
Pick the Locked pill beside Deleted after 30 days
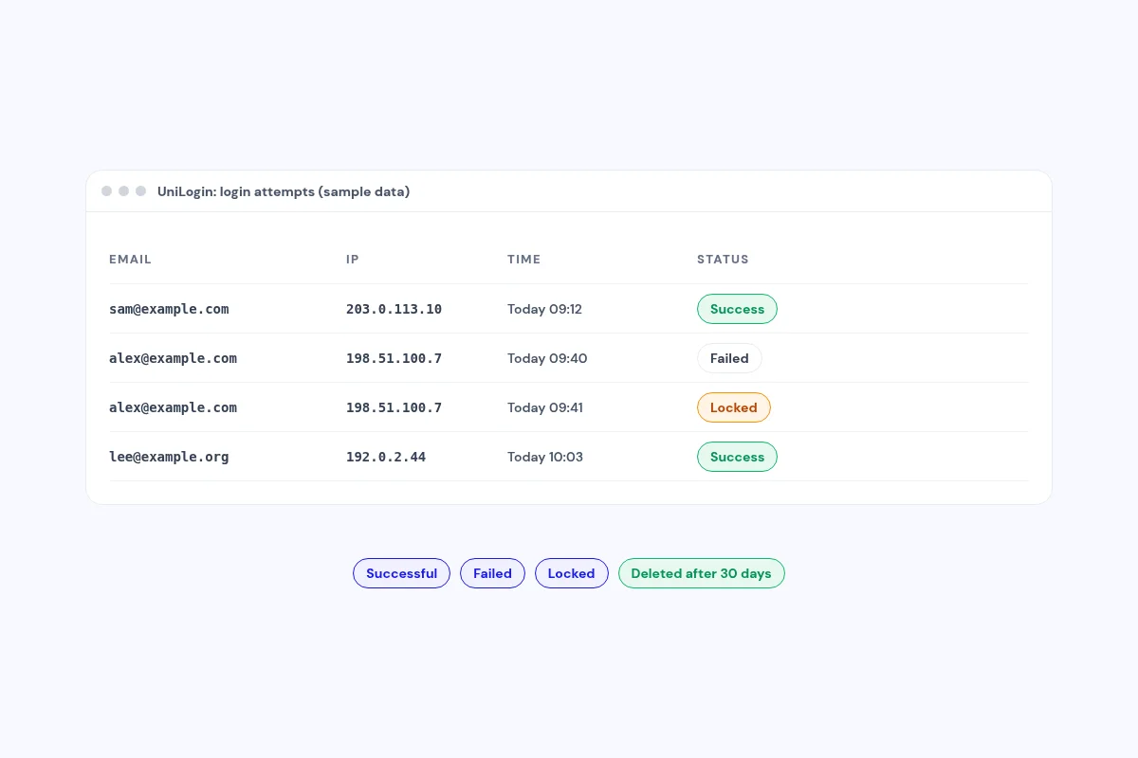pyautogui.click(x=571, y=573)
